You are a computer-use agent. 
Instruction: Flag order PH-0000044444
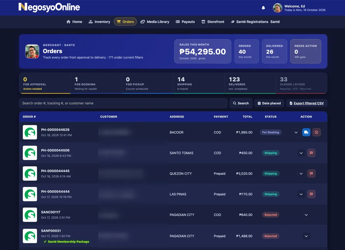[311, 194]
